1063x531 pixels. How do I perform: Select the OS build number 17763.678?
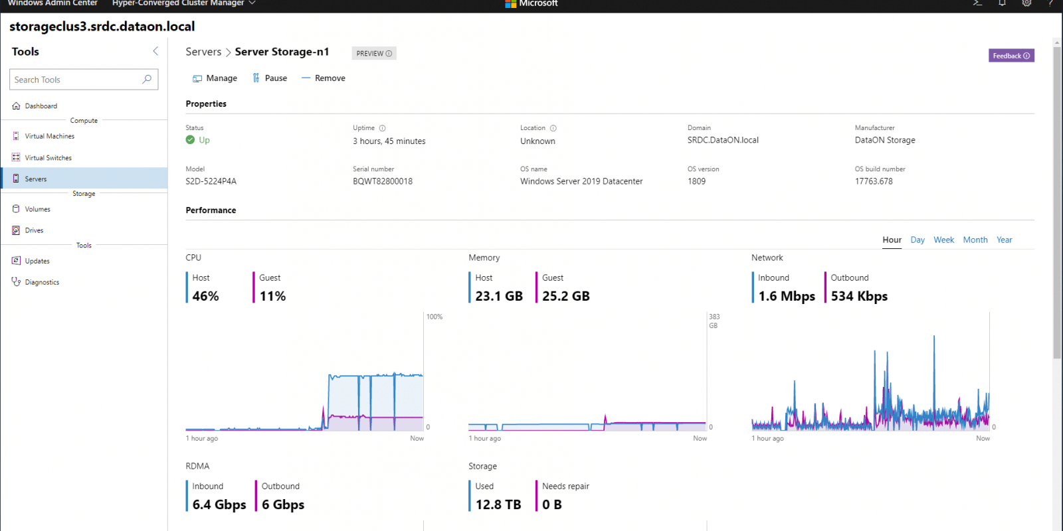coord(874,181)
